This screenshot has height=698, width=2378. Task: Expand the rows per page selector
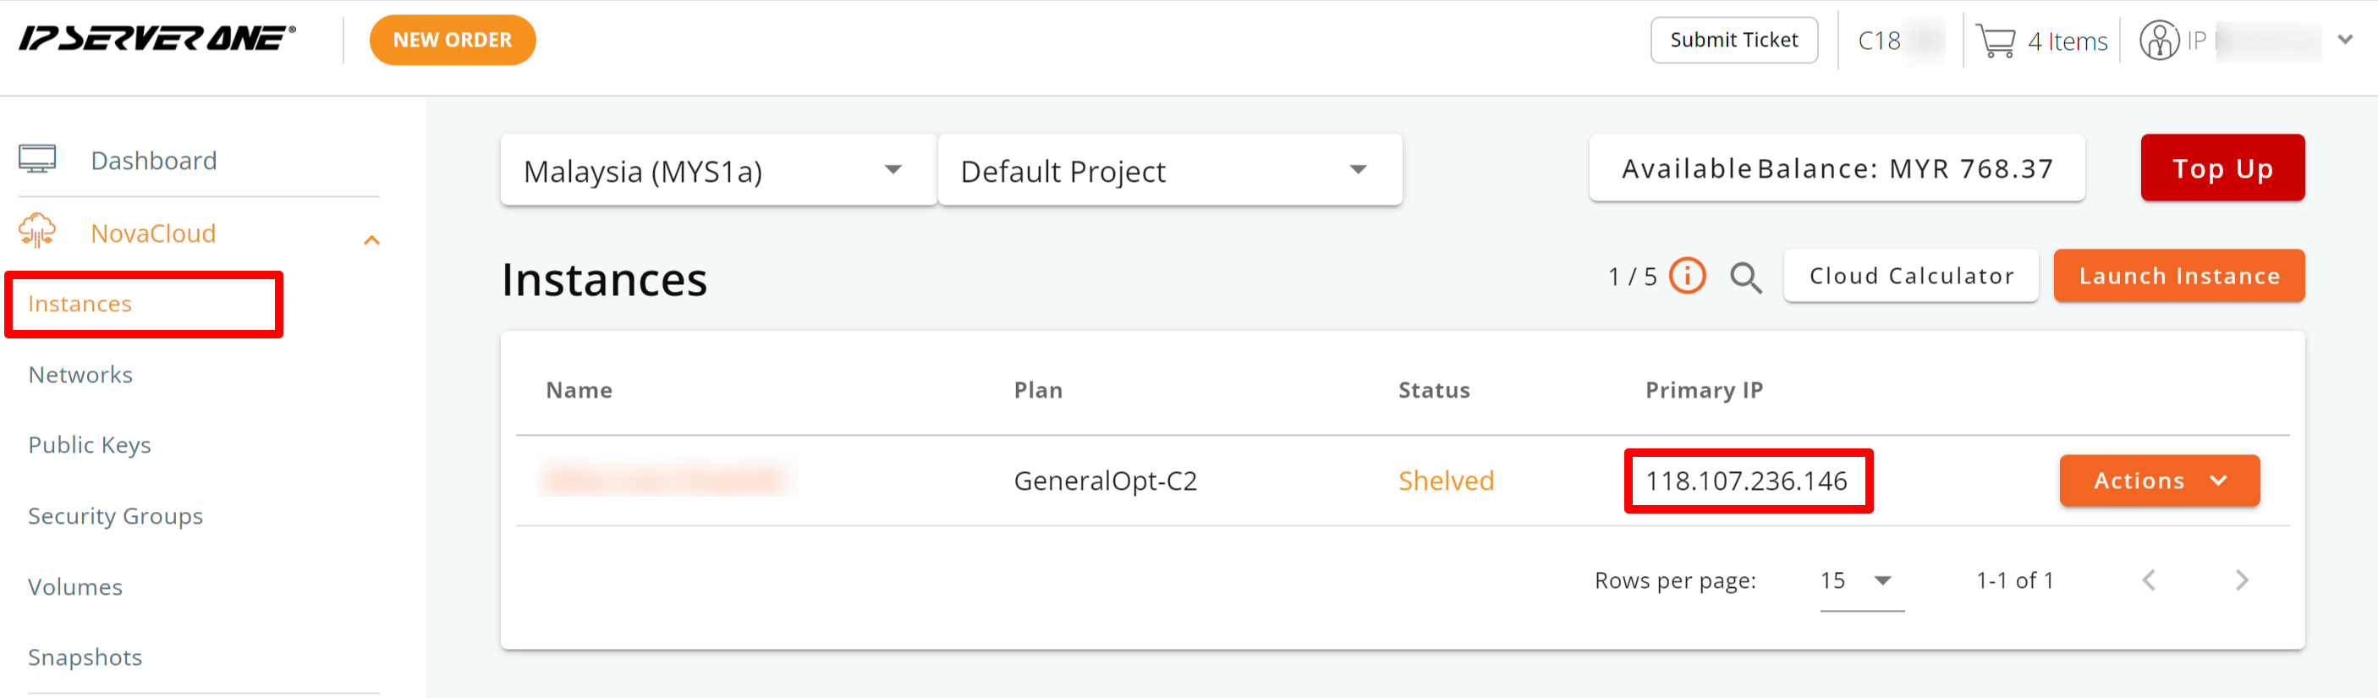tap(1860, 580)
